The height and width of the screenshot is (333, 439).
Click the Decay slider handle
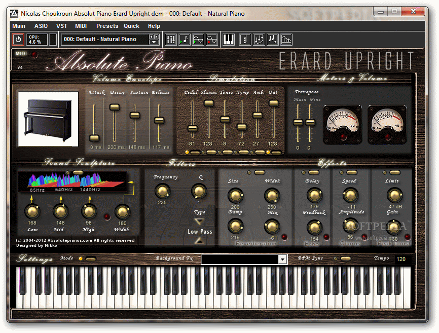115,107
